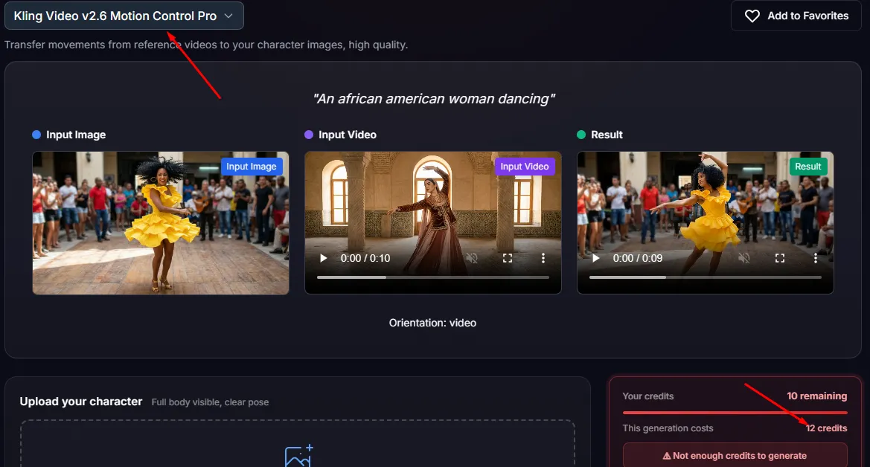Click the "Transfer movements from reference videos" description
This screenshot has height=467, width=870.
pyautogui.click(x=206, y=45)
